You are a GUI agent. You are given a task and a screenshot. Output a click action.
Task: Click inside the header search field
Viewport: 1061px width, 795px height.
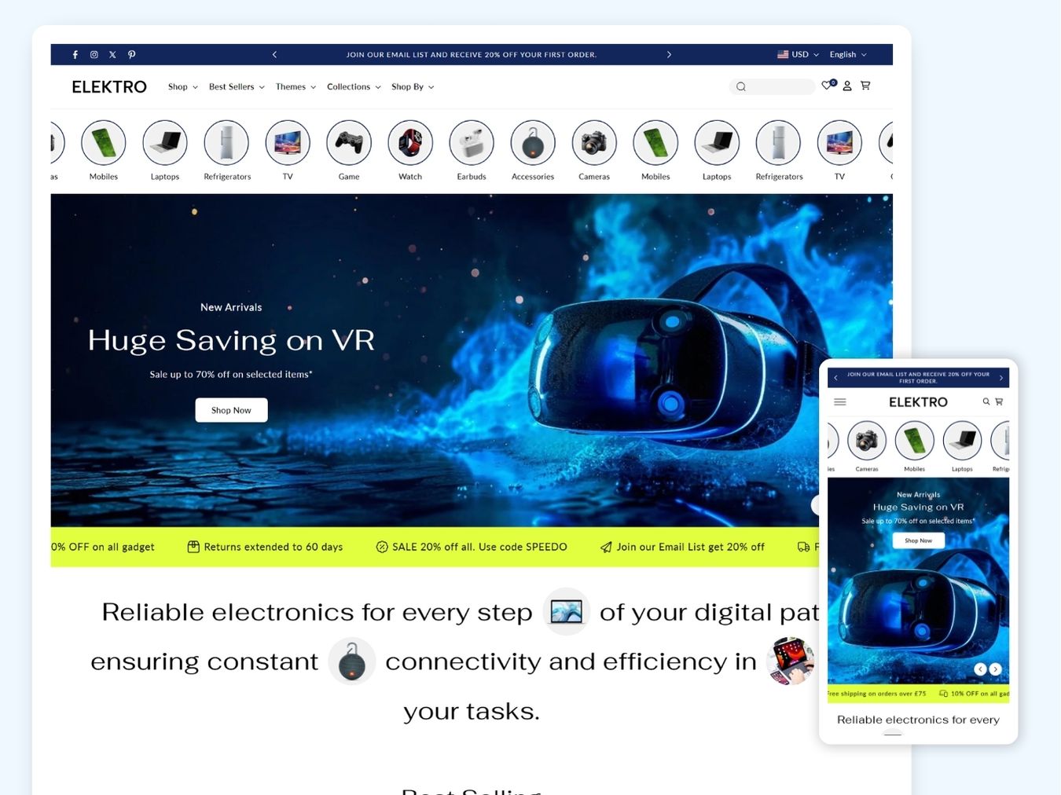[x=773, y=86]
